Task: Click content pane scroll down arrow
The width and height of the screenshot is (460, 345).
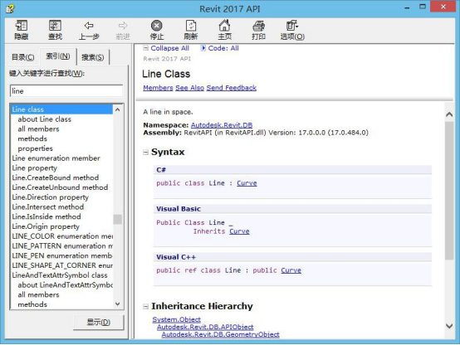Action: 449,326
